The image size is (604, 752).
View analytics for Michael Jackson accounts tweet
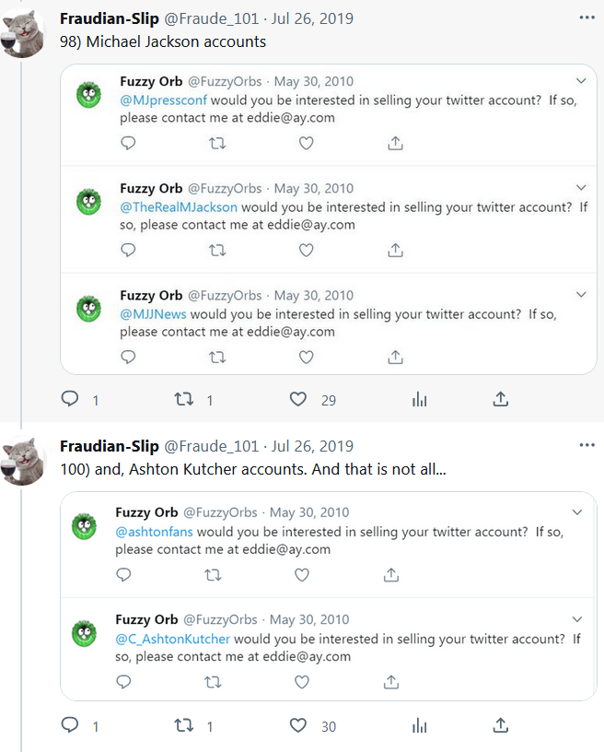coord(420,399)
